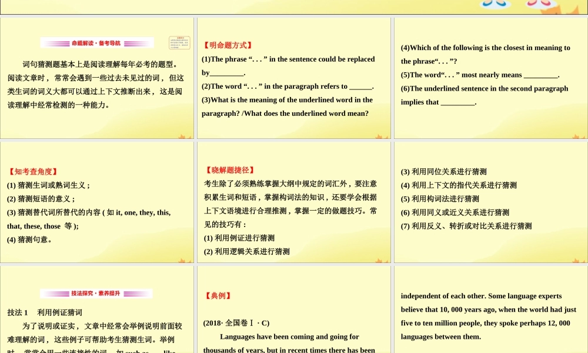Screen dimensions: 588x353
Task: Click the heading 技法1 利用例证猜词
Action: [x=45, y=312]
